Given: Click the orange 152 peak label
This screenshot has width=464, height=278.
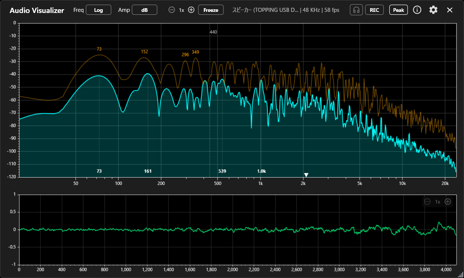Looking at the screenshot, I should [144, 52].
